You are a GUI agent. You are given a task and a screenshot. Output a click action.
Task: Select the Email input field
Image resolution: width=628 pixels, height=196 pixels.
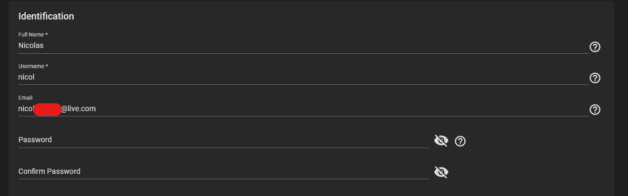(303, 109)
